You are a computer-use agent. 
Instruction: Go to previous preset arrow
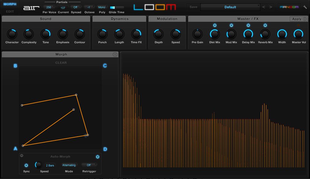coord(264,7)
